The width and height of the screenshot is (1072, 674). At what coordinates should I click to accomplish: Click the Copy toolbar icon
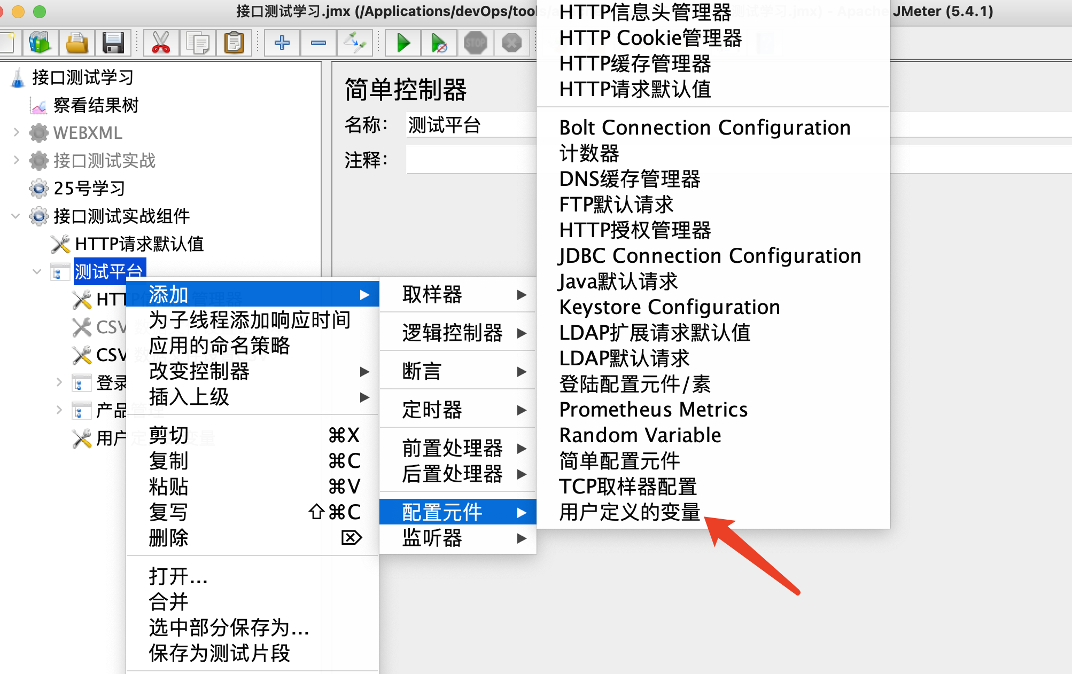click(x=197, y=43)
